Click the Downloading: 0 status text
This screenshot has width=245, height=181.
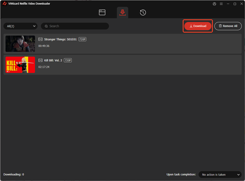tap(14, 174)
